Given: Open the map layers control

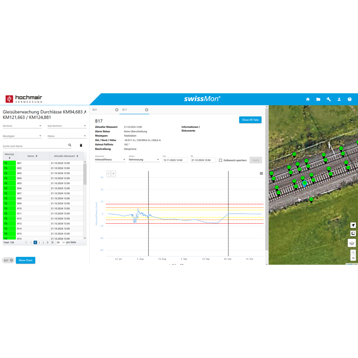Looking at the screenshot, I should coord(352,243).
